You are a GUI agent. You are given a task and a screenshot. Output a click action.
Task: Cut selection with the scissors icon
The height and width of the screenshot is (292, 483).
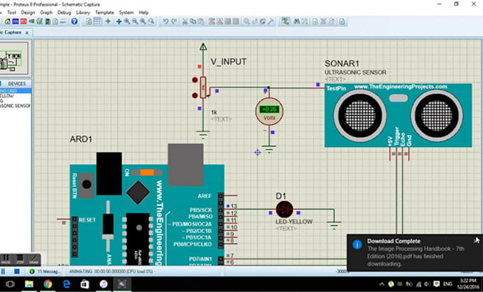[x=185, y=21]
